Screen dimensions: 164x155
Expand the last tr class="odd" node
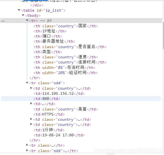(x=27, y=150)
